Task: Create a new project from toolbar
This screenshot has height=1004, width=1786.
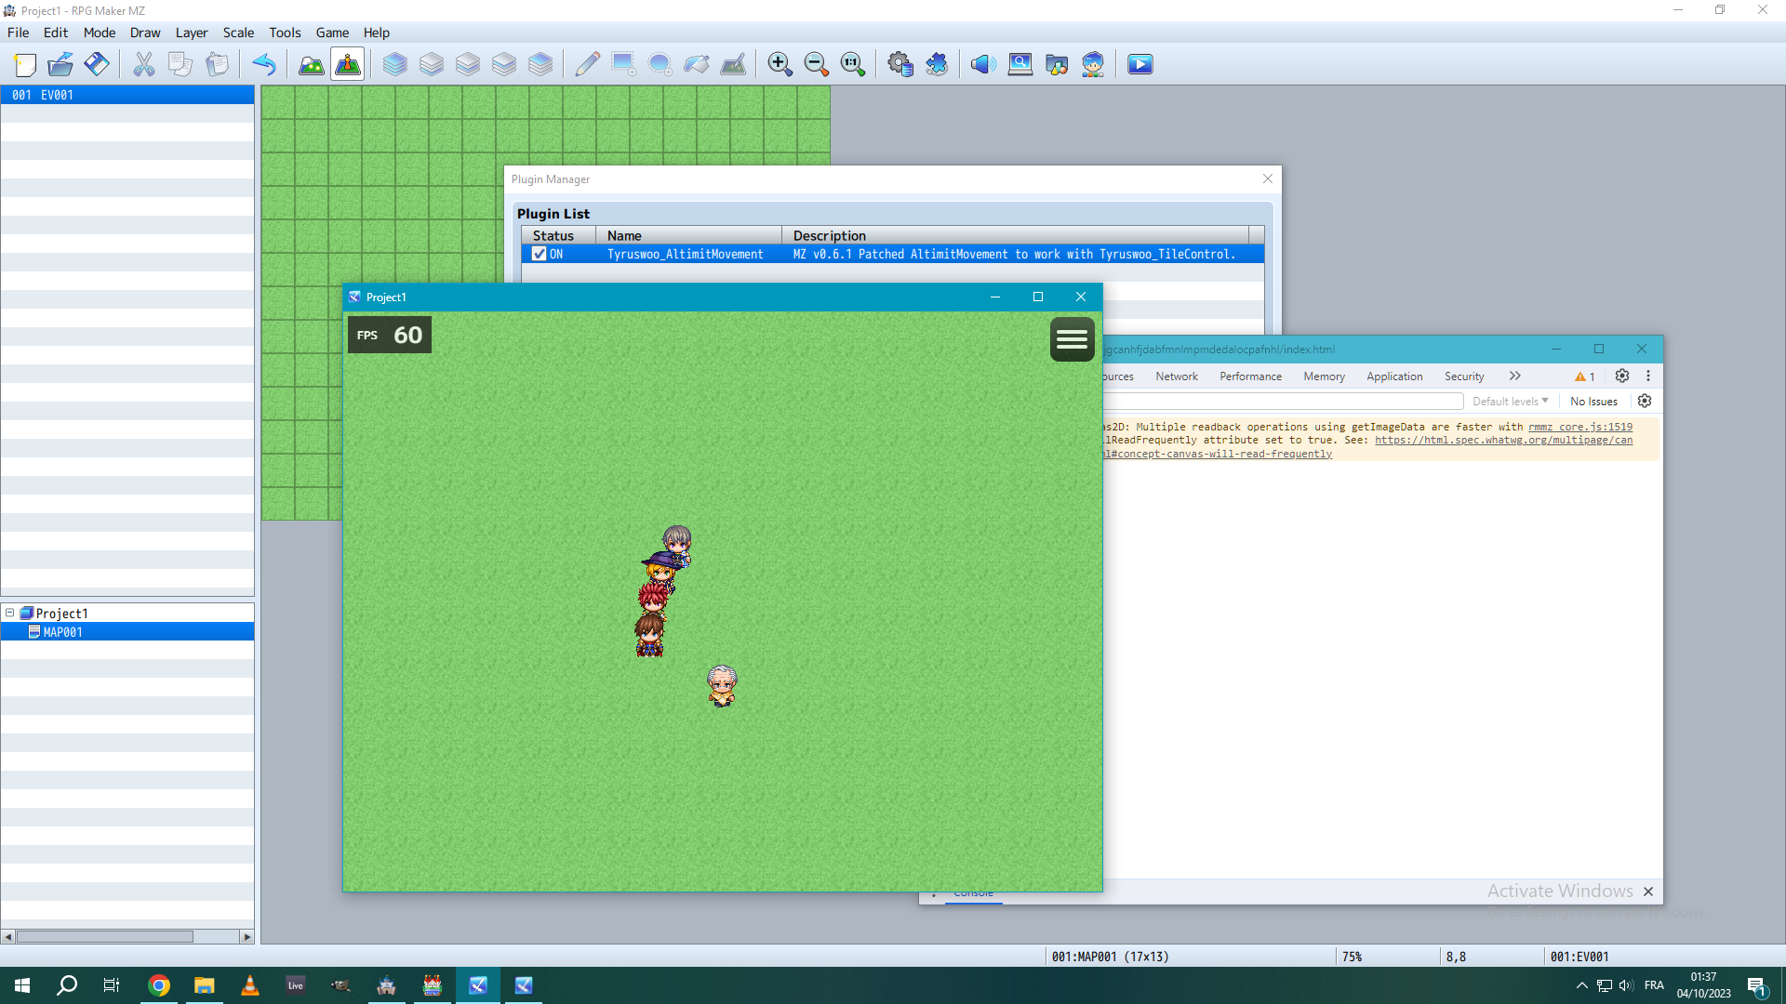Action: click(25, 64)
